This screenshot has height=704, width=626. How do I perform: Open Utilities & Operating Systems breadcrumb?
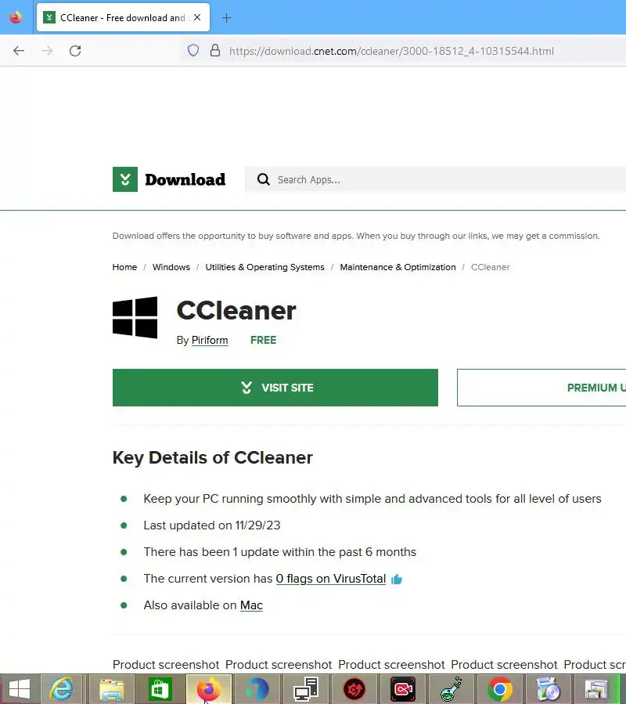tap(264, 267)
